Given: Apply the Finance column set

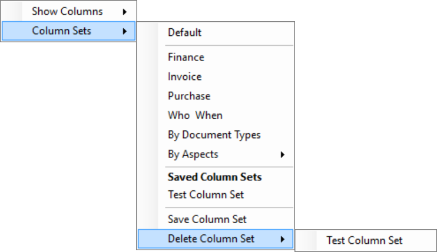Looking at the screenshot, I should tap(186, 57).
